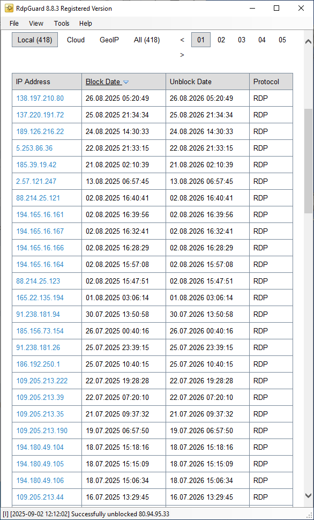Open IP address 109.205.213.222 link
This screenshot has height=520, width=314.
pyautogui.click(x=42, y=381)
